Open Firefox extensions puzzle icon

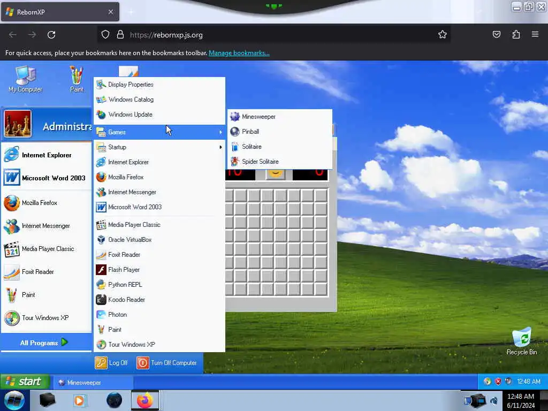(x=516, y=34)
